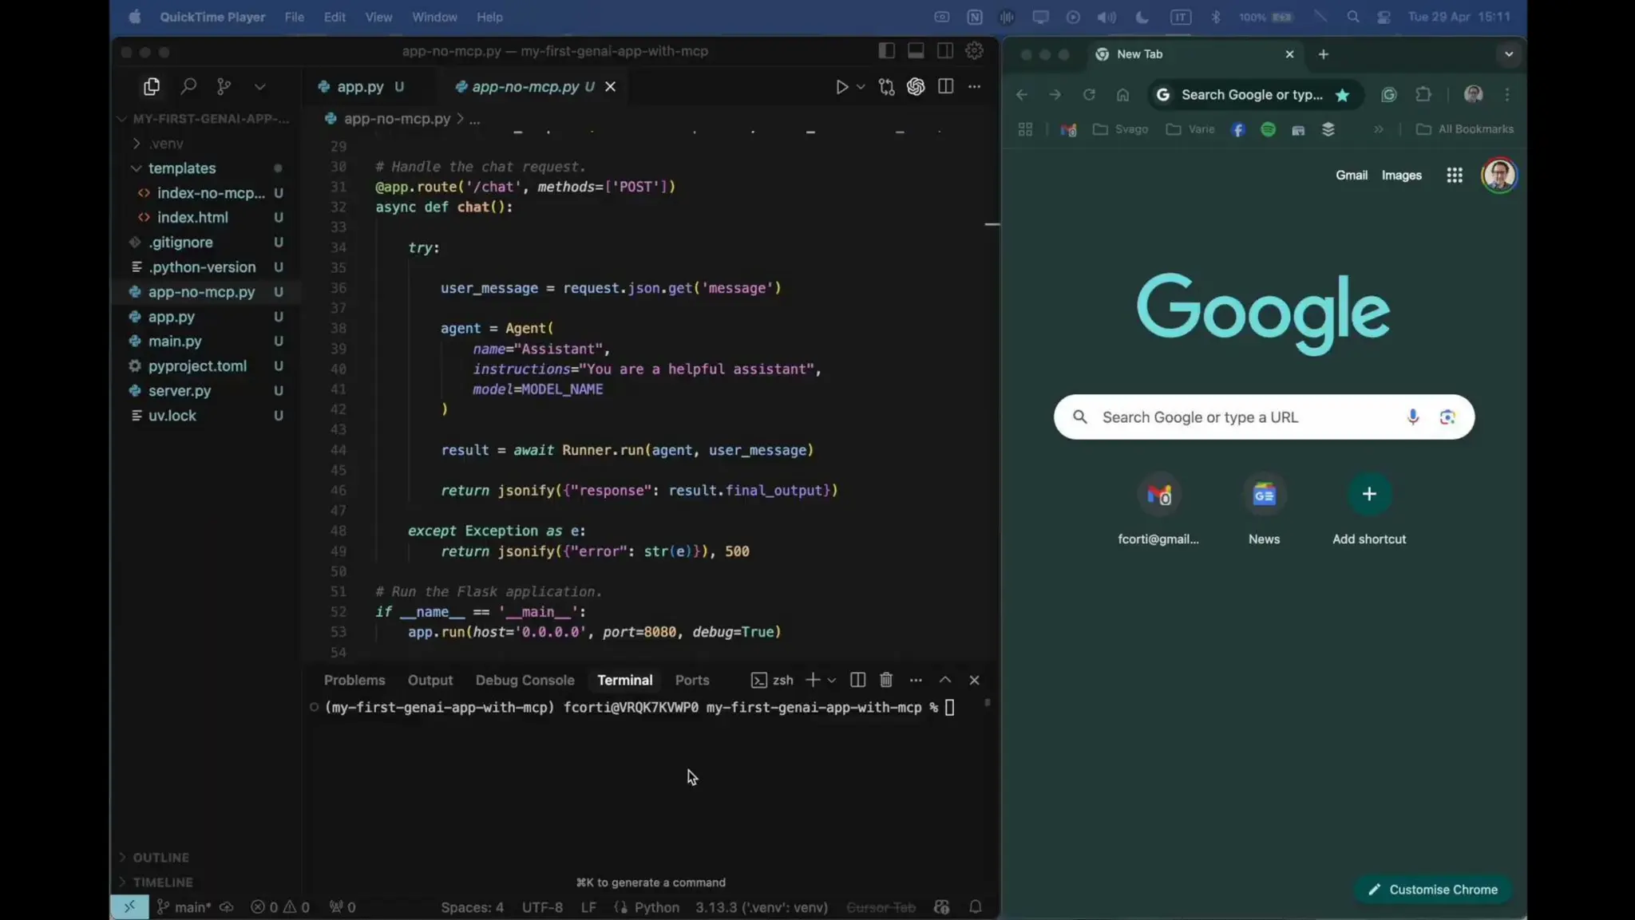This screenshot has width=1635, height=920.
Task: Click the Customise Chrome button
Action: (x=1433, y=890)
